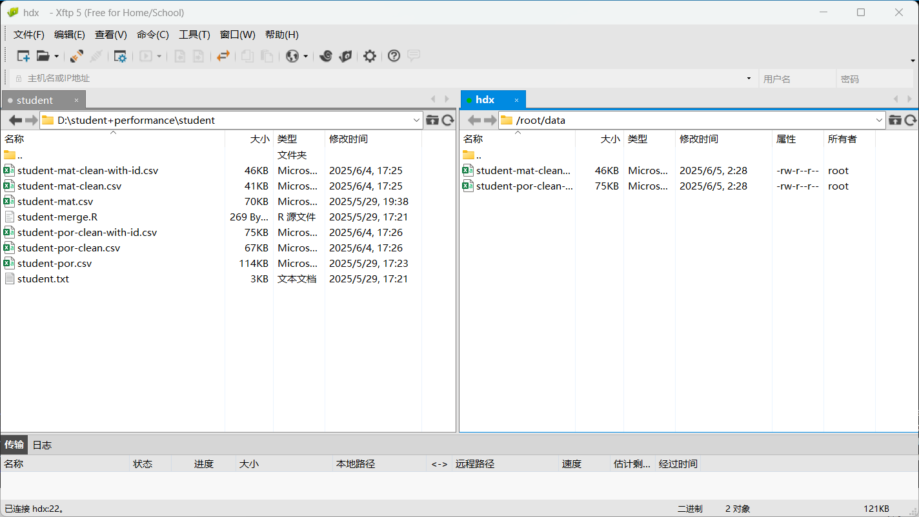Open session properties via the window-gear icon
The image size is (919, 517).
120,56
